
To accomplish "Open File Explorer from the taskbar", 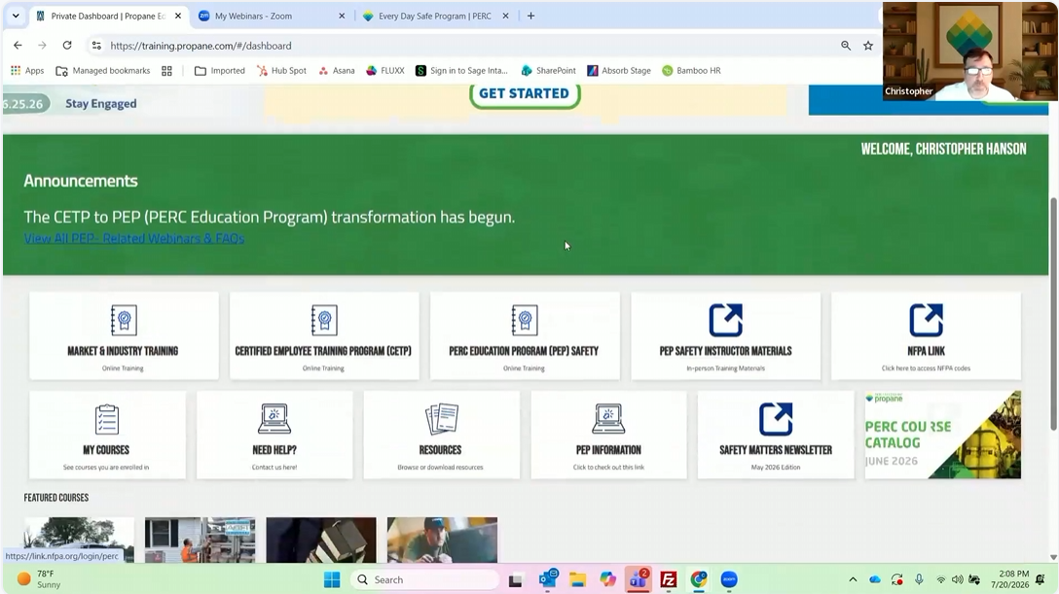I will 577,579.
